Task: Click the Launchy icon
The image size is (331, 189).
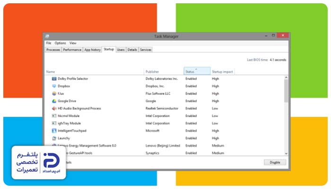Action: click(54, 138)
